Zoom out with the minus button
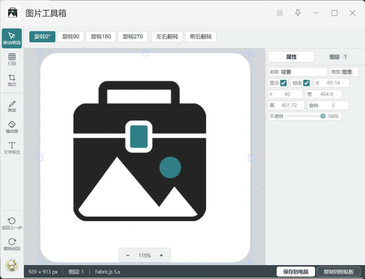365x279 pixels. pos(128,255)
